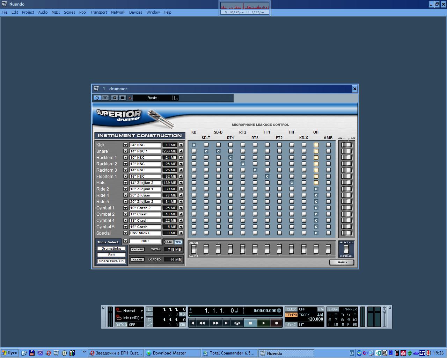
Task: Audition the Ride 4 speaker icon
Action: 181,195
